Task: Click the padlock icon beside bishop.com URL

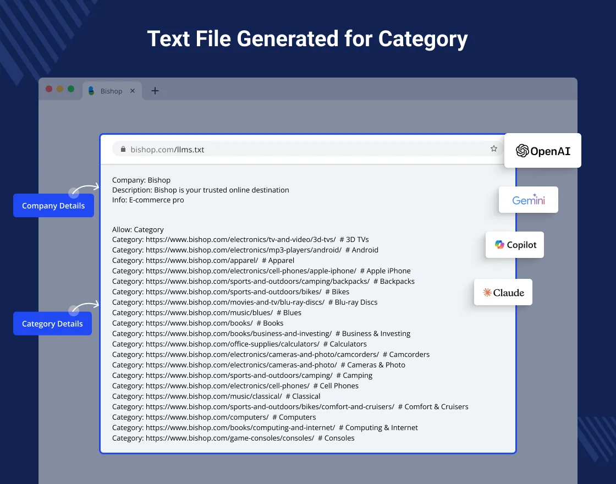Action: (123, 149)
